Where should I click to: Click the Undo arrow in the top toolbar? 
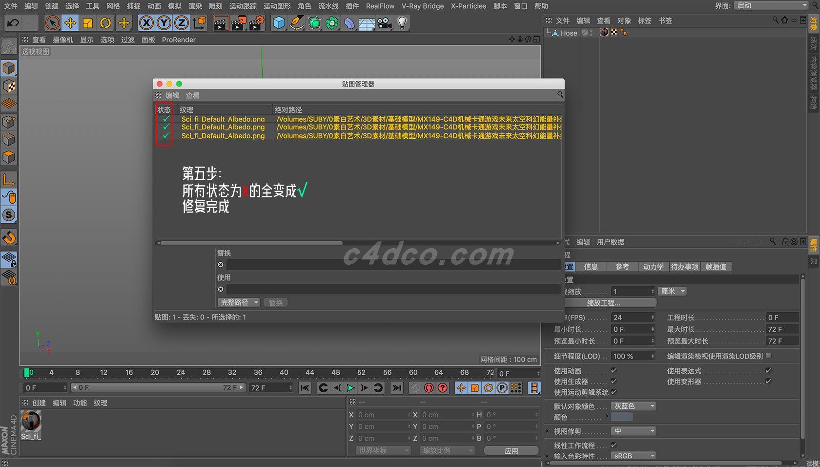[13, 23]
